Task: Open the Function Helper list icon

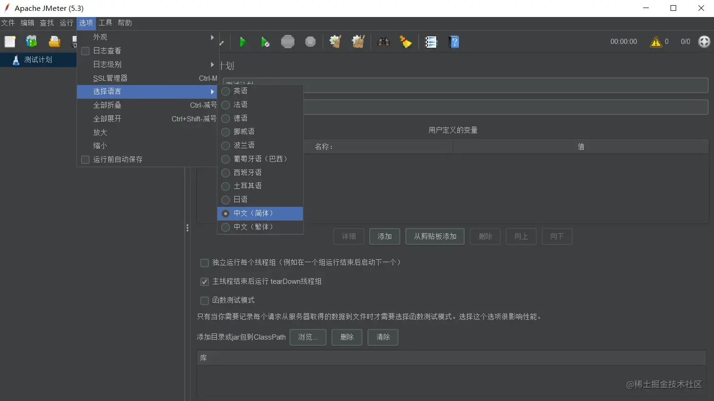Action: pos(431,42)
